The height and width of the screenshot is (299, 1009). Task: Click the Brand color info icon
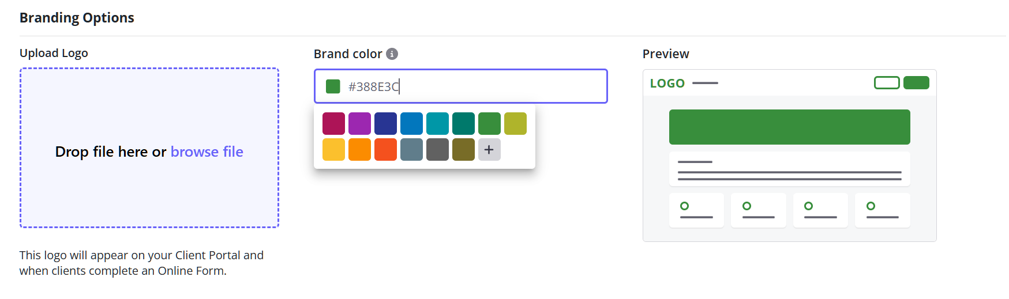[392, 54]
